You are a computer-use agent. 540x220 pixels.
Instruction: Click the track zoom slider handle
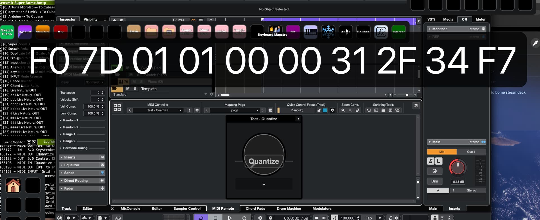point(407,95)
